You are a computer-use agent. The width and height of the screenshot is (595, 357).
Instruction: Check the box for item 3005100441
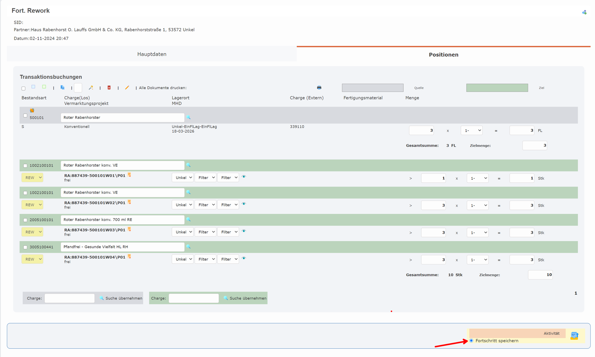coord(25,247)
